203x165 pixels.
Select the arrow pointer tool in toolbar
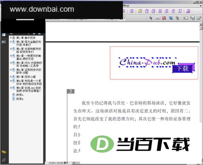[x=151, y=18]
